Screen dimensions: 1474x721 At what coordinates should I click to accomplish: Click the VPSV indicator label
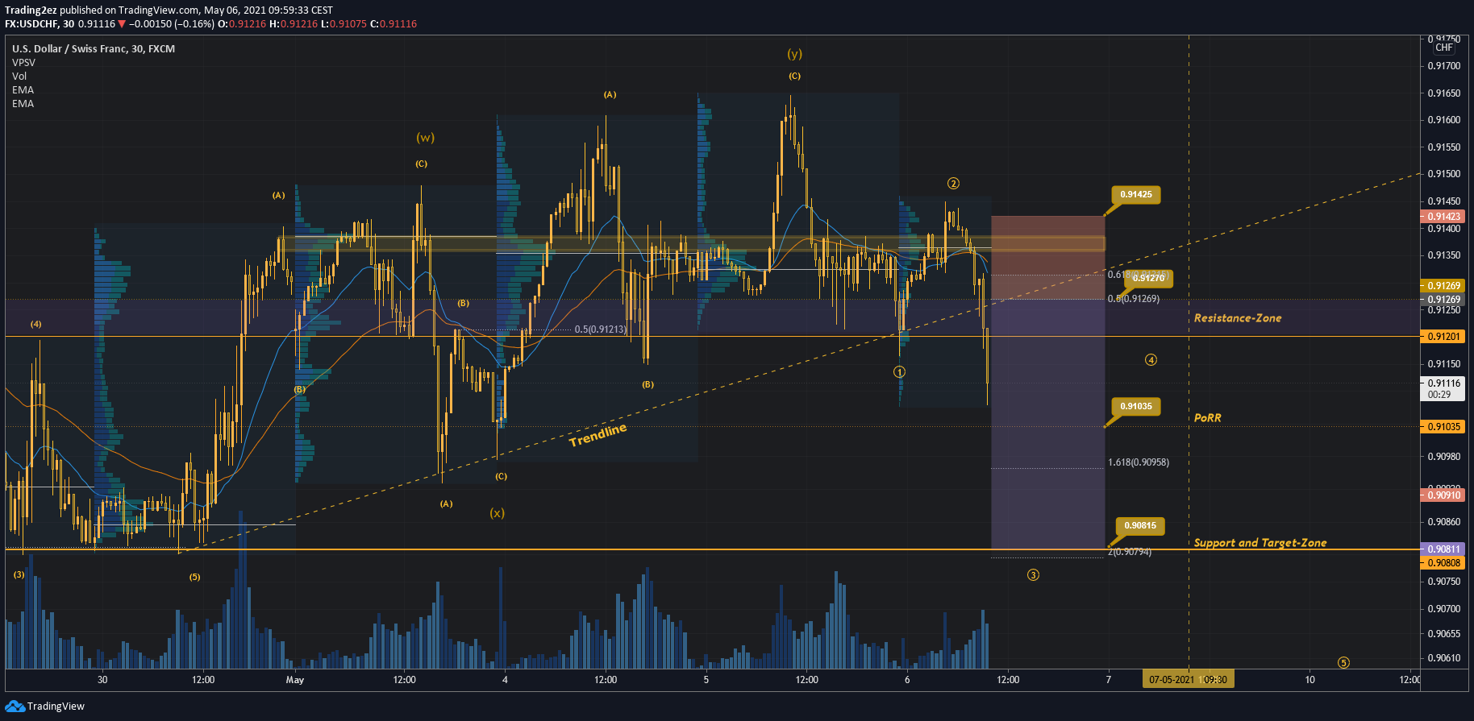pyautogui.click(x=23, y=62)
